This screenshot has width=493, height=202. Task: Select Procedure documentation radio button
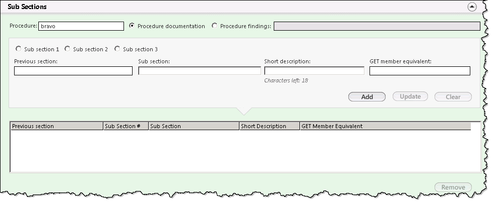[132, 26]
